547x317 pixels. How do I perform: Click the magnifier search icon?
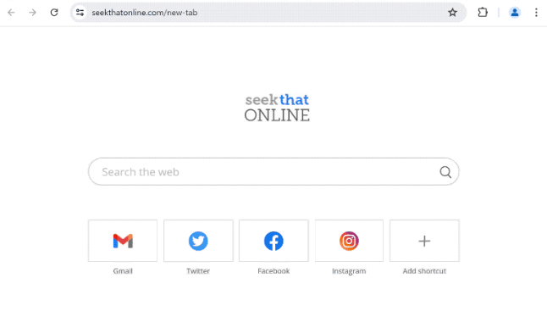point(445,172)
